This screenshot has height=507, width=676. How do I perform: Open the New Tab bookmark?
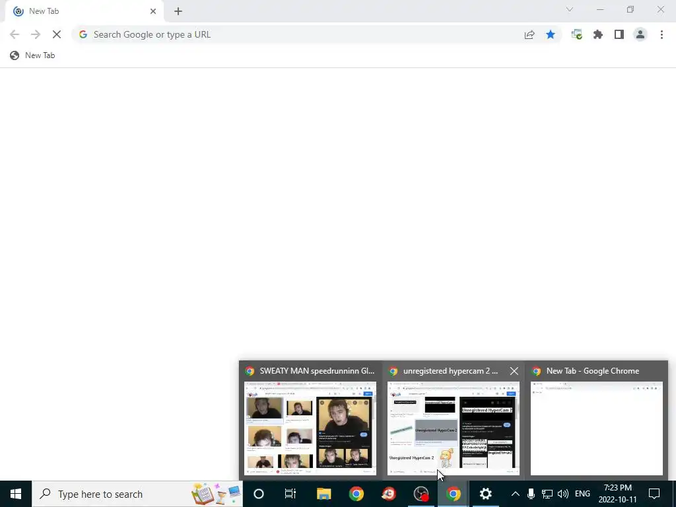(32, 55)
